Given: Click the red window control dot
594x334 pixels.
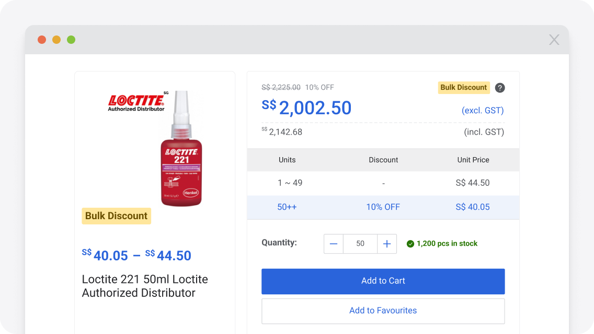Looking at the screenshot, I should (x=42, y=40).
